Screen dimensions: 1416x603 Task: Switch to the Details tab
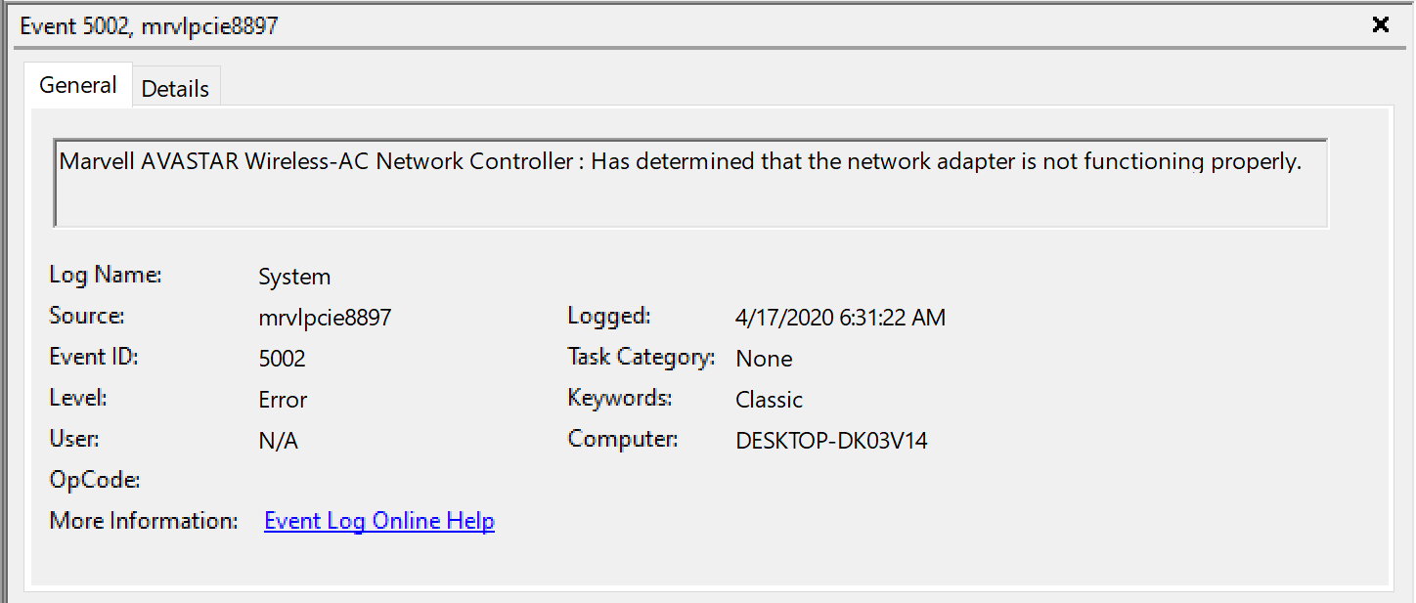point(175,88)
